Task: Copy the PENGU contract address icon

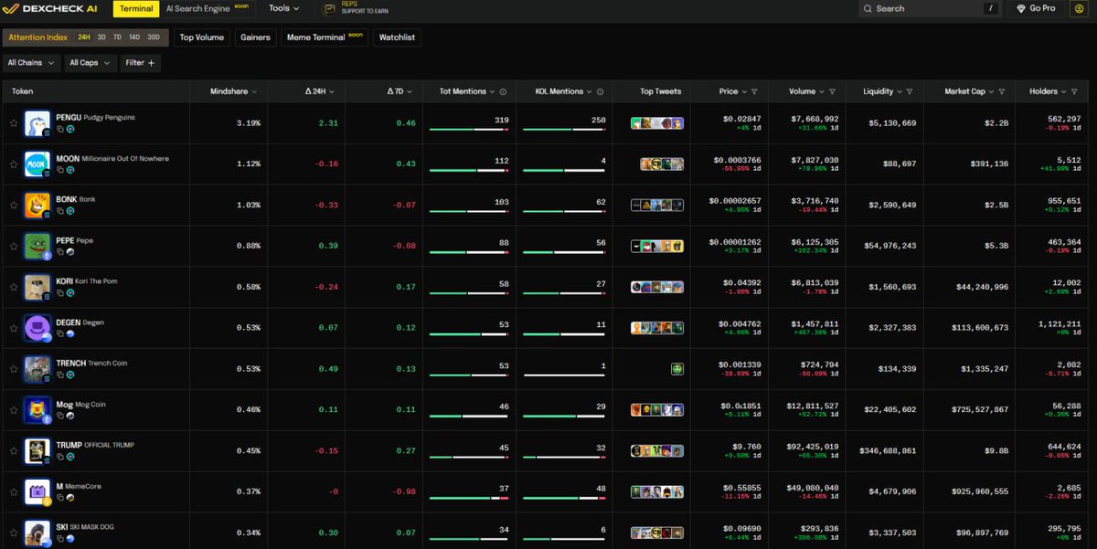Action: 60,129
